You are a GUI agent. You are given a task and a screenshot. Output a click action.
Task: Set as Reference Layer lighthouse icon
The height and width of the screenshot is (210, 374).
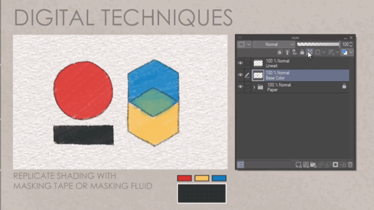(x=287, y=52)
